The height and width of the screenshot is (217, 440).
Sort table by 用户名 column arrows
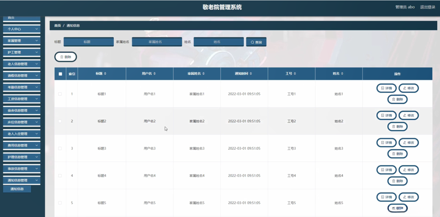(155, 74)
